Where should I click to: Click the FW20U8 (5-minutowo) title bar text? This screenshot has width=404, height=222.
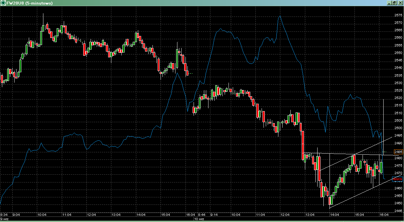[29, 3]
